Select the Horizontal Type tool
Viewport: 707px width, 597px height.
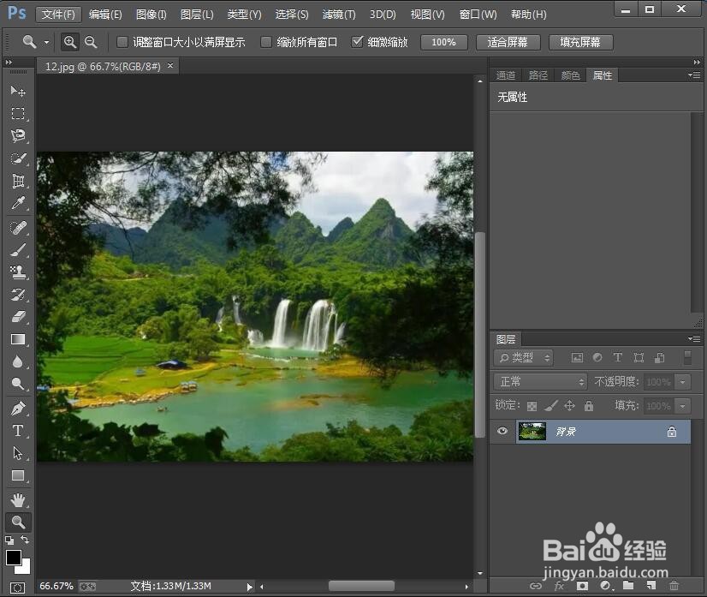[18, 431]
